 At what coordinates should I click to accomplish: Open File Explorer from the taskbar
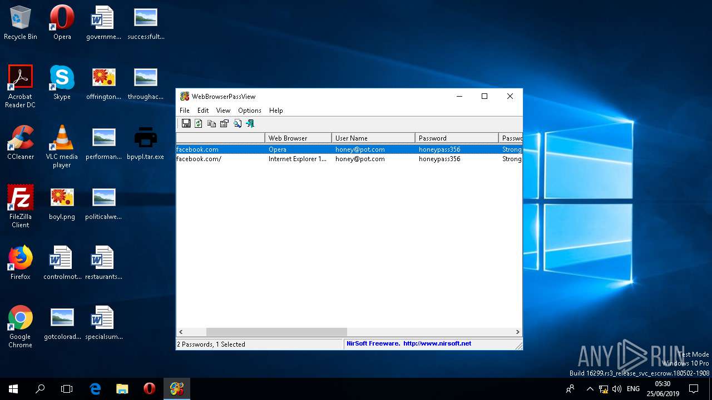point(122,389)
